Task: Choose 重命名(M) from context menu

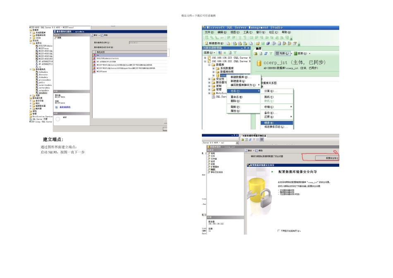Action: 243,97
